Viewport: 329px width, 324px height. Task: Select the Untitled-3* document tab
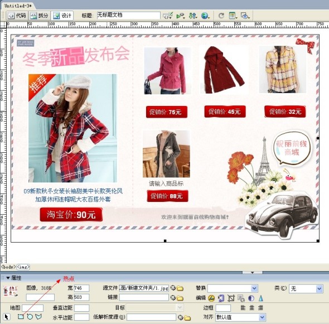(18, 6)
